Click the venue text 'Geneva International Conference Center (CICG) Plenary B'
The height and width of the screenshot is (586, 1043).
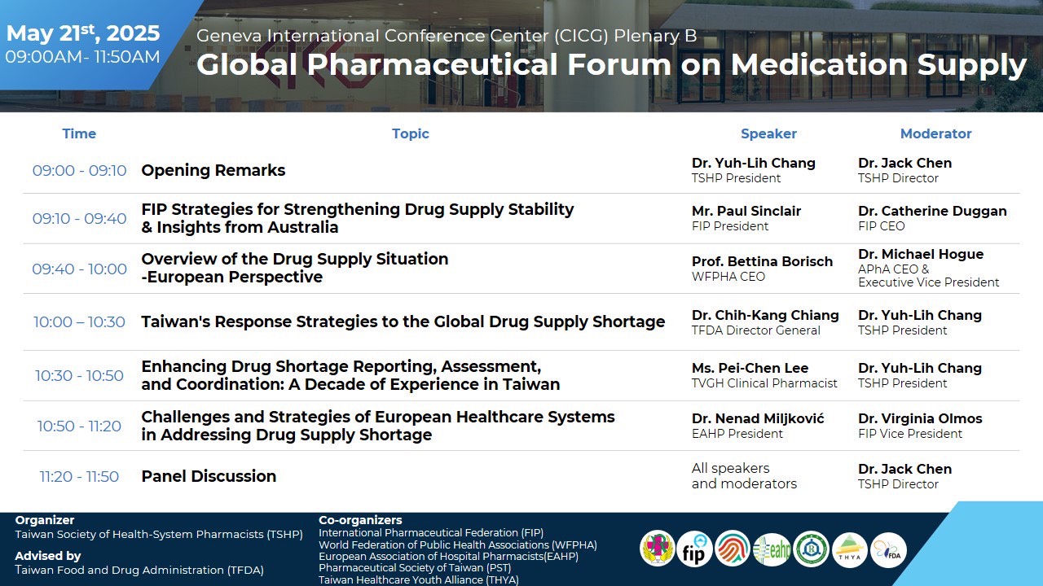point(447,36)
